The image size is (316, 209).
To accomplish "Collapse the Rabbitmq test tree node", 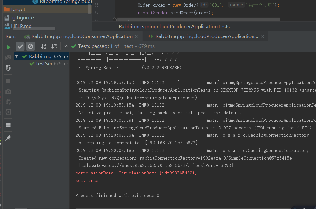I will 17,56.
